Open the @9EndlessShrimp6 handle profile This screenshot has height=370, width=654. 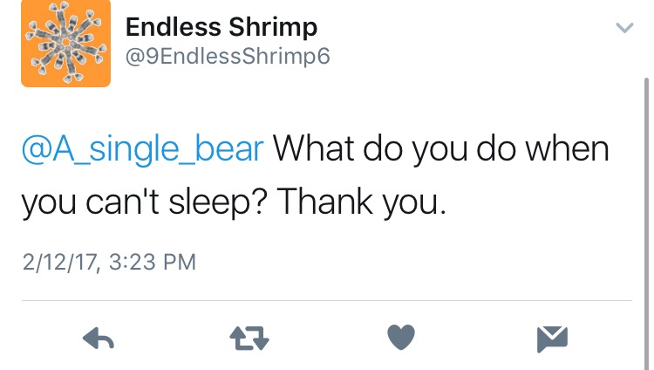[x=228, y=58]
